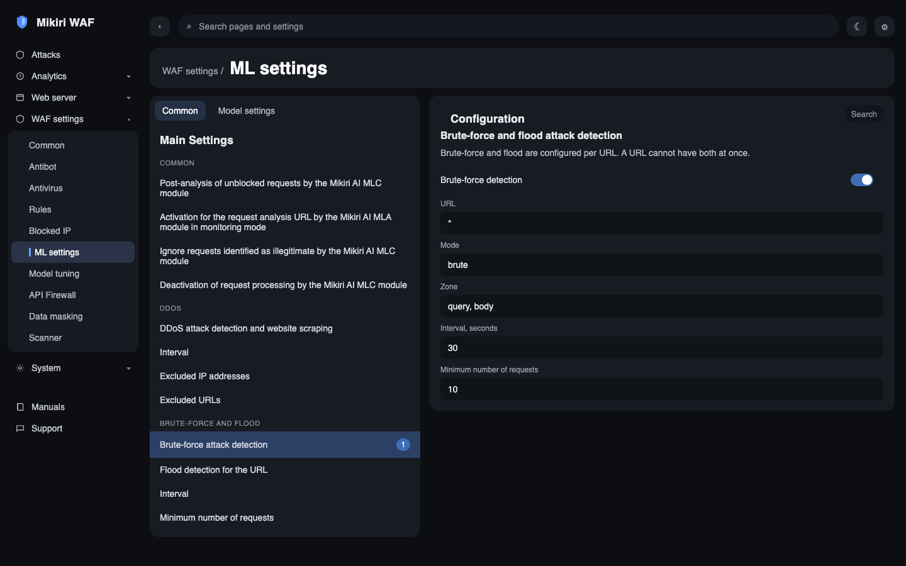
Task: Open Blocked IP in the sidebar
Action: coord(73,231)
